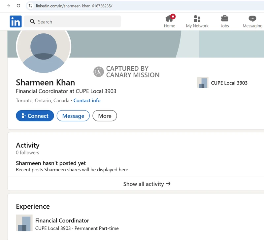This screenshot has height=240, width=264.
Task: Open the Contact info link
Action: coord(87,101)
